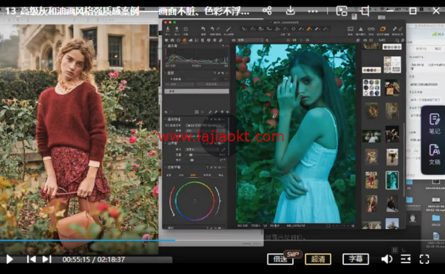Click the Capture One capture camera icon
This screenshot has height=274, width=445.
coord(186,30)
